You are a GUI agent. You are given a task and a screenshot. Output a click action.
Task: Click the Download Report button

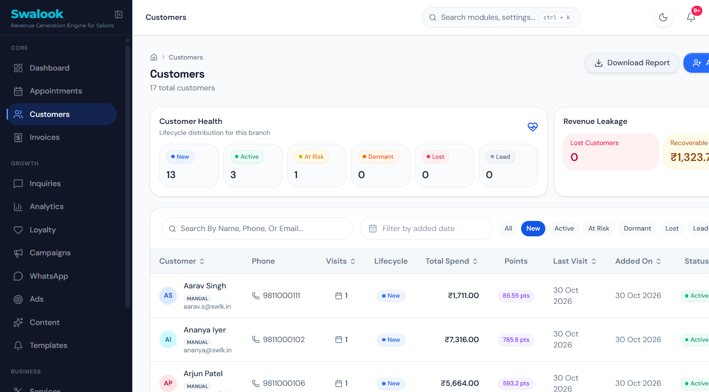coord(632,63)
